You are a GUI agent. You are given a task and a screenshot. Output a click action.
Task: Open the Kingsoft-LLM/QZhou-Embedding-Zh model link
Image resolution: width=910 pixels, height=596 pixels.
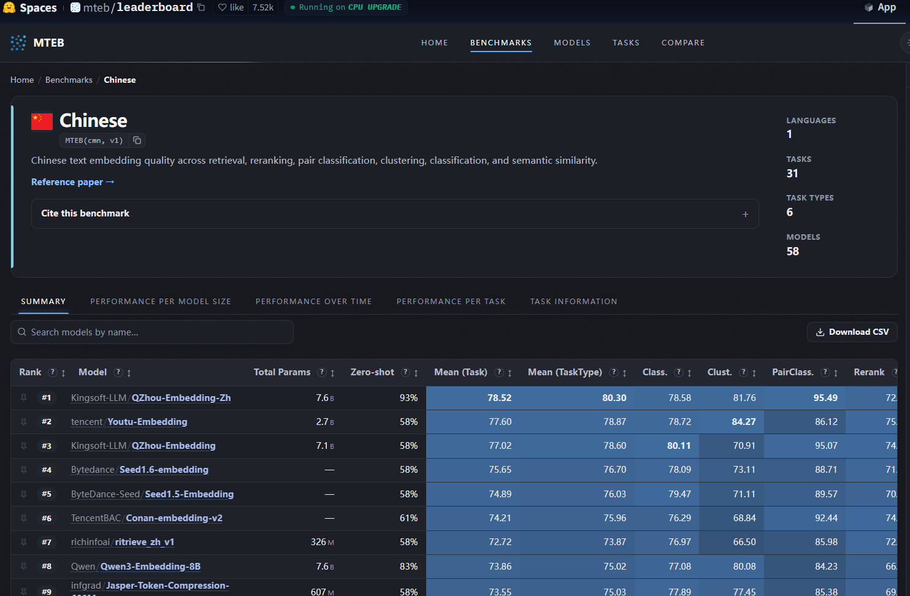click(151, 398)
